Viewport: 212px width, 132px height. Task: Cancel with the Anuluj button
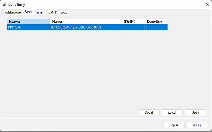coord(197,125)
